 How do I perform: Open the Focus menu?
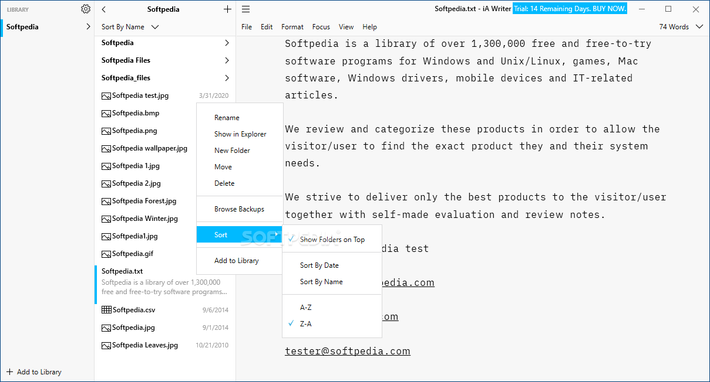pyautogui.click(x=321, y=27)
